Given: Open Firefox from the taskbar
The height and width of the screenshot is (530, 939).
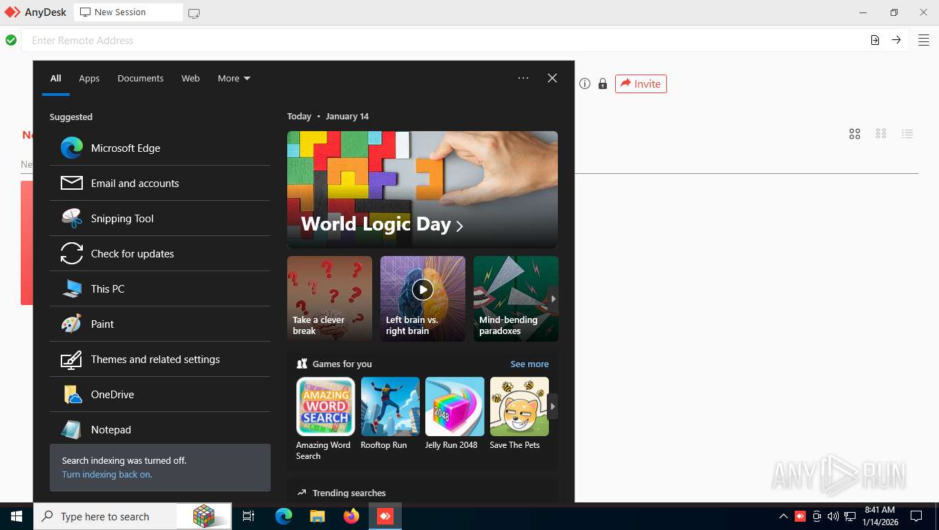Looking at the screenshot, I should 351,516.
